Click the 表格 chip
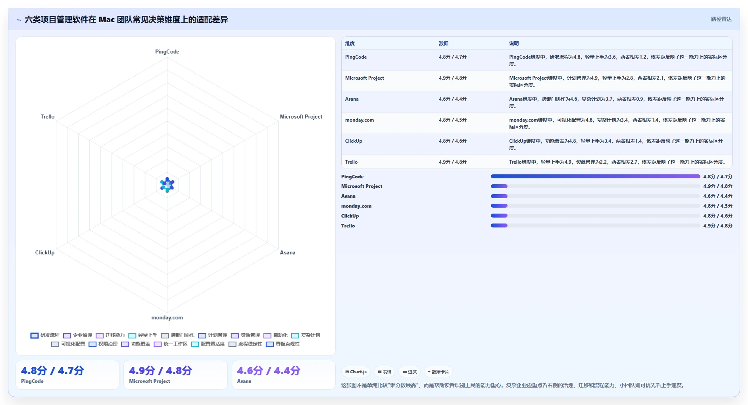Image resolution: width=748 pixels, height=405 pixels. 385,372
